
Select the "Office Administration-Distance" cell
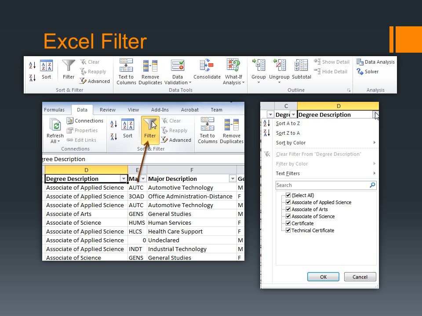tap(192, 197)
